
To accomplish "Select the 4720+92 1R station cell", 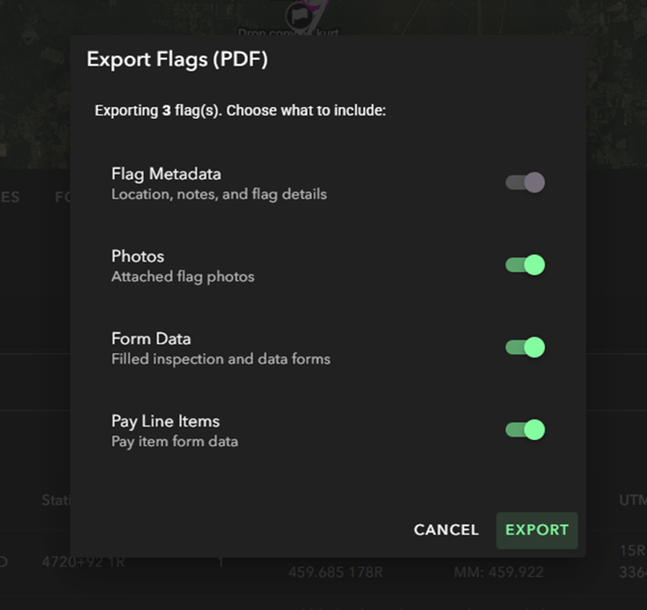I will coord(84,562).
